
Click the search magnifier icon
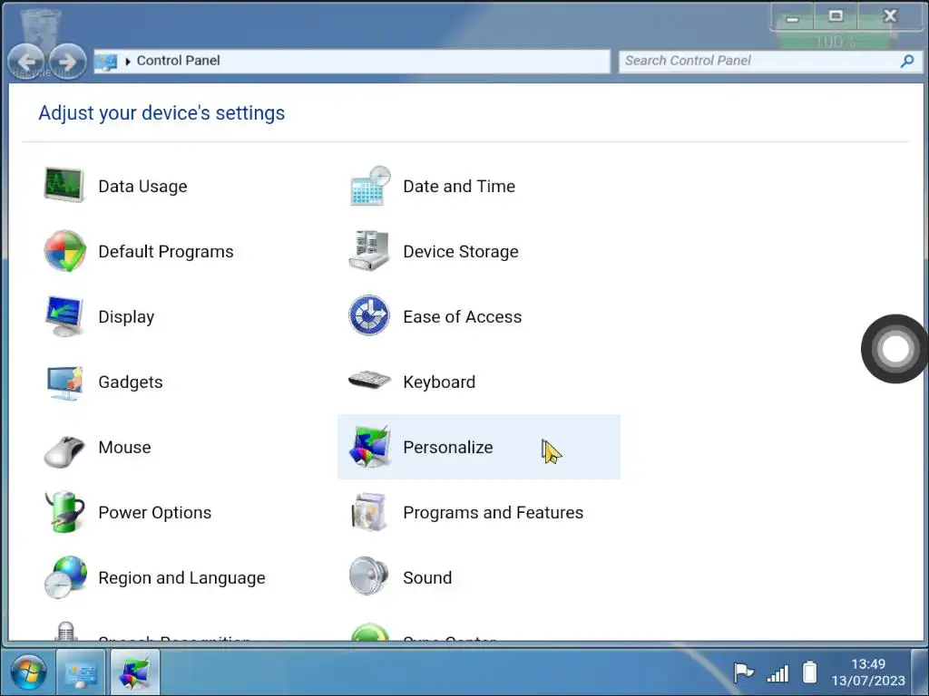907,61
